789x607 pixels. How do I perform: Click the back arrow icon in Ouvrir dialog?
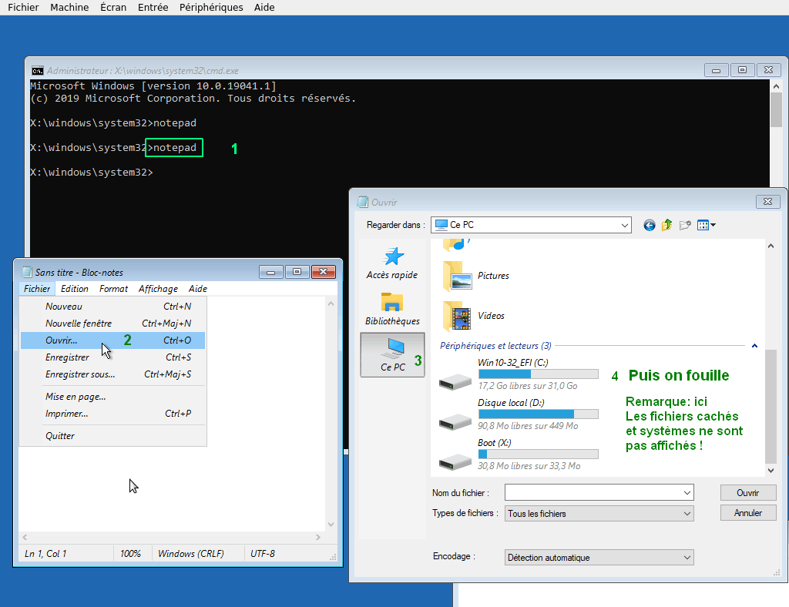[649, 225]
